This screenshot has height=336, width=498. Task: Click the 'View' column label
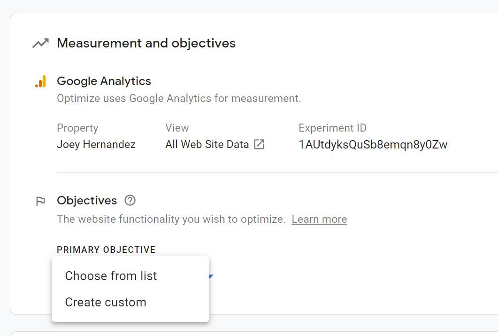click(x=177, y=128)
